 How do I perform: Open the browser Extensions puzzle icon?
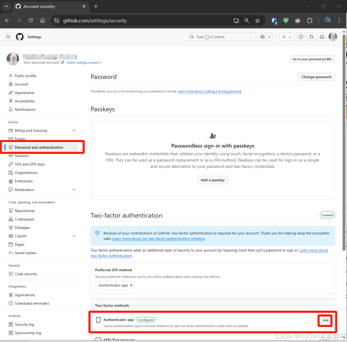310,21
